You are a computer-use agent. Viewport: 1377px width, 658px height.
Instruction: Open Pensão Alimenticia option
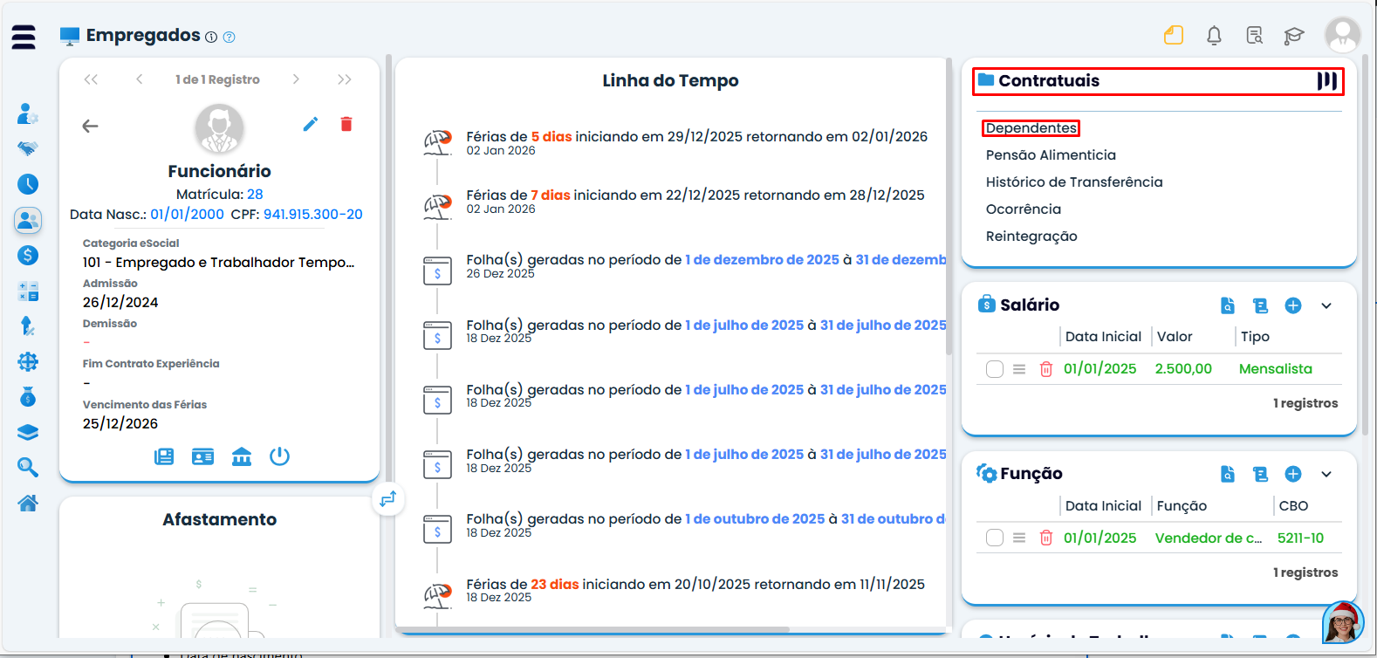click(1051, 155)
